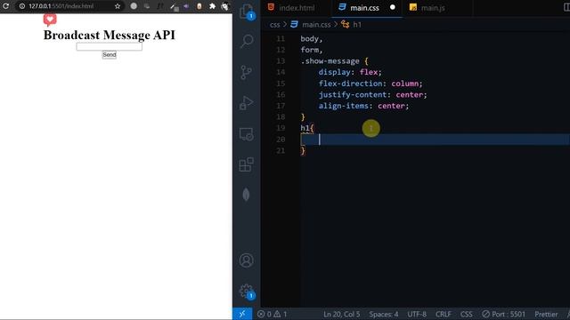Click the remote window indicator in status bar
The width and height of the screenshot is (570, 320).
tap(242, 314)
